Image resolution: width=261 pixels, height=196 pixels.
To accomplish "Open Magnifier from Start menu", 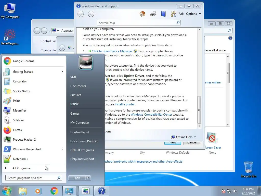I will [x=34, y=110].
